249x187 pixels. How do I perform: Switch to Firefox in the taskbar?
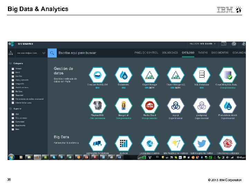click(x=37, y=157)
